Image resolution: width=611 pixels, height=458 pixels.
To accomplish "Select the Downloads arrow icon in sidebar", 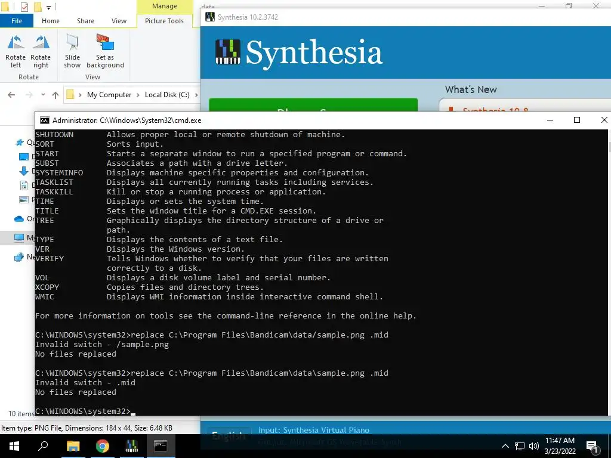I will pyautogui.click(x=24, y=171).
